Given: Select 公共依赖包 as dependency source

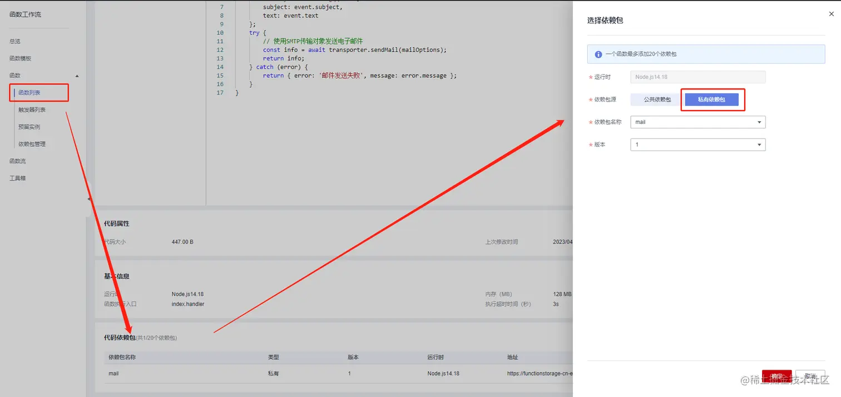Looking at the screenshot, I should click(657, 100).
